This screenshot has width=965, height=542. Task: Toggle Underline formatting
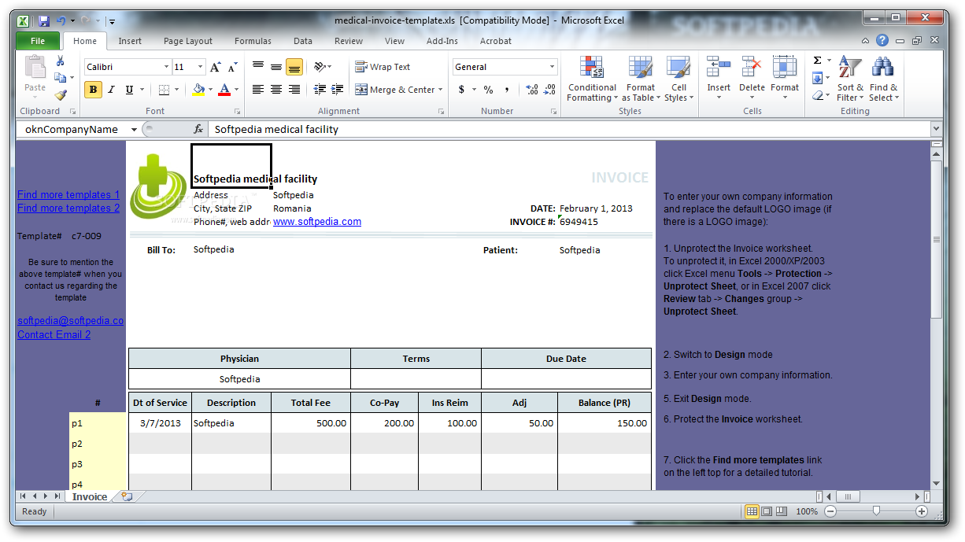[x=129, y=90]
